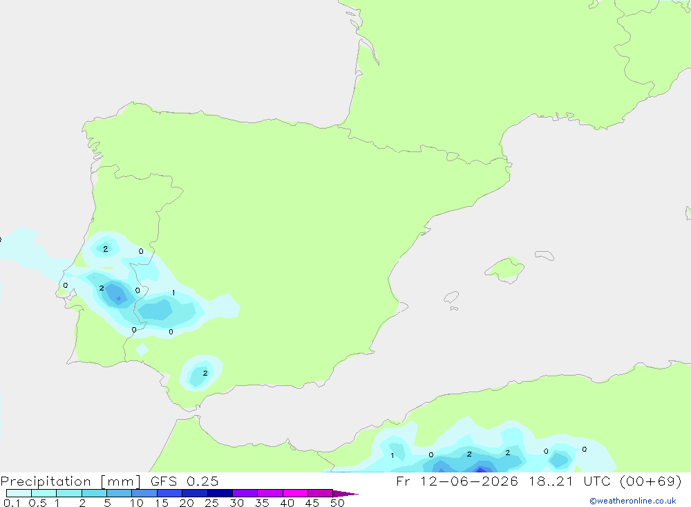Choose the 45–50 mm legend swatch
Screen dimensions: 691x507
click(x=321, y=493)
